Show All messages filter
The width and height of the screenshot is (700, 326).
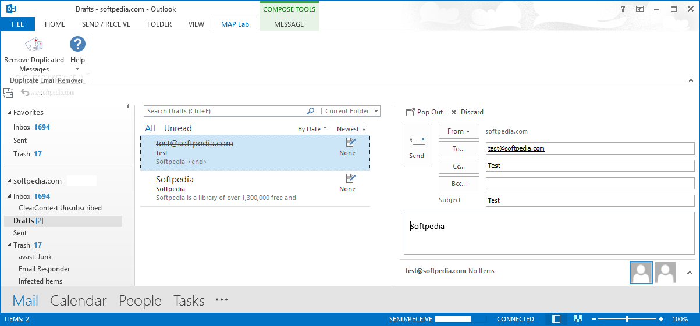click(150, 128)
